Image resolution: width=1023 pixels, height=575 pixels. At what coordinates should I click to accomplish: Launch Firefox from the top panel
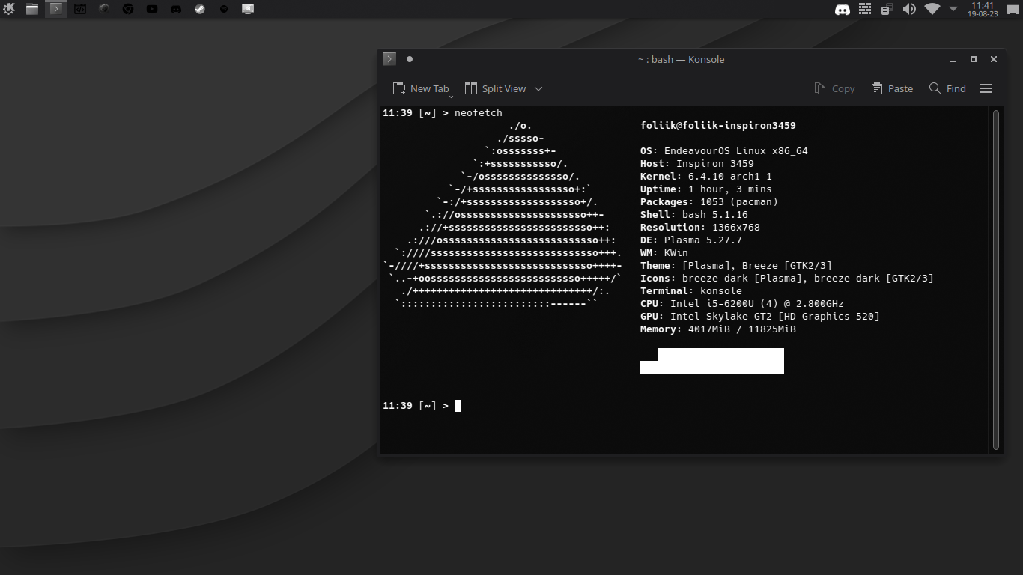pos(104,9)
